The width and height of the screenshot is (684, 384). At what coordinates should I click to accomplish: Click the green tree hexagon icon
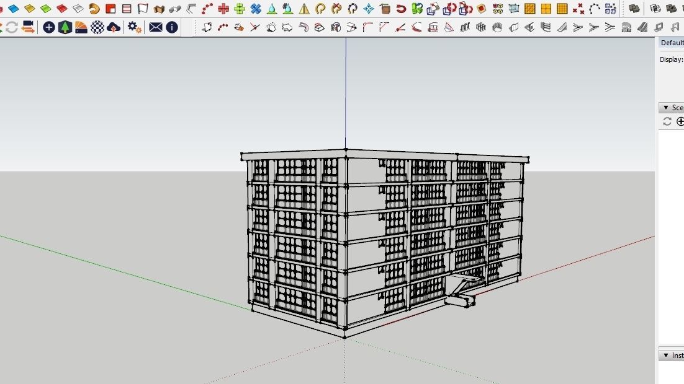click(65, 27)
